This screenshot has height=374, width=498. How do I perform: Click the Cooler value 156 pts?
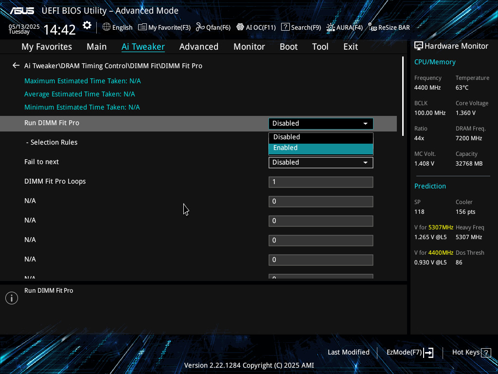[x=465, y=212]
